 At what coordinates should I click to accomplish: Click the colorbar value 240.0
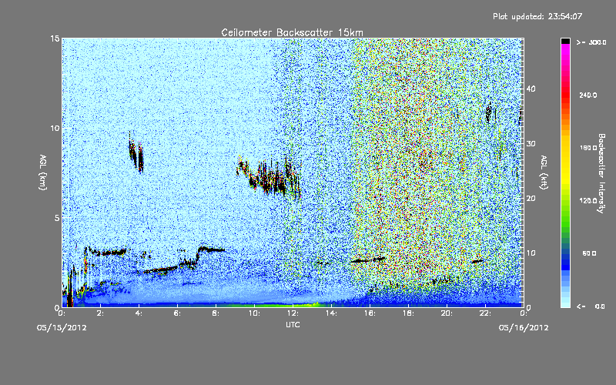[x=588, y=95]
